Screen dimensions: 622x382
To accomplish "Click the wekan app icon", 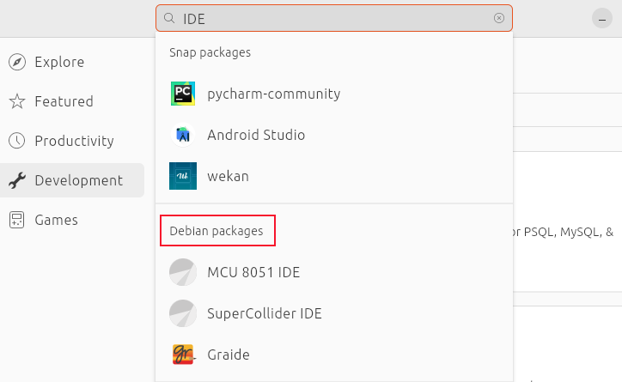I will click(x=183, y=176).
